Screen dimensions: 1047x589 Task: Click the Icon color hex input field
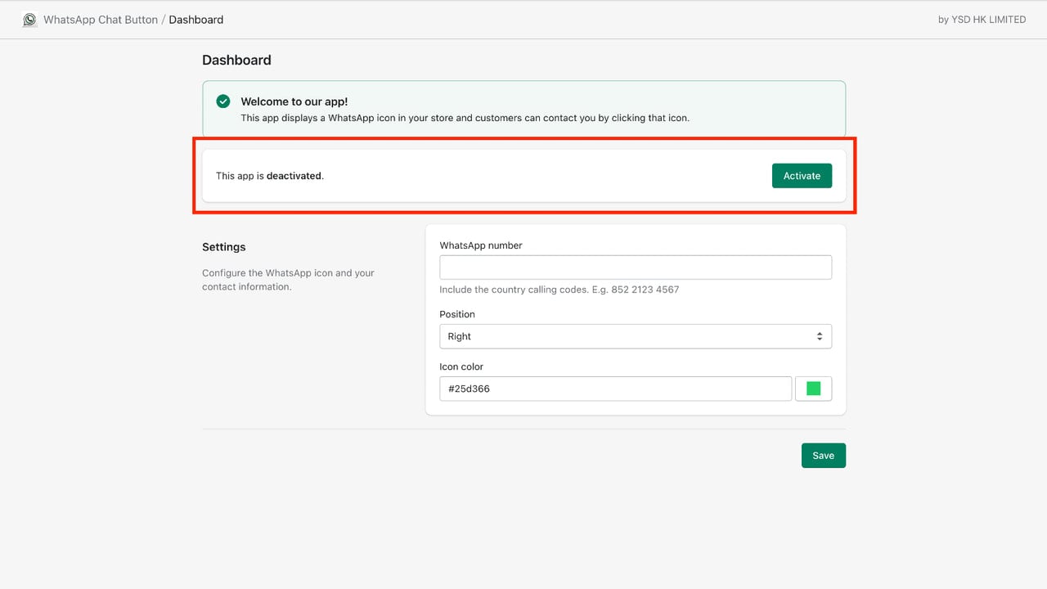(x=615, y=389)
